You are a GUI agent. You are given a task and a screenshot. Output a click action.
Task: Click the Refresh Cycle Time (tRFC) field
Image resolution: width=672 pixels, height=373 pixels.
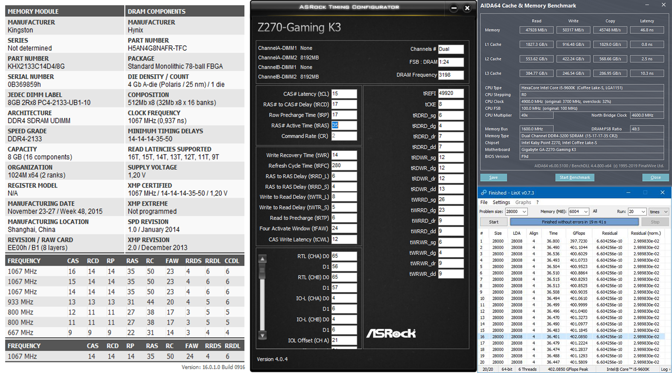pyautogui.click(x=344, y=165)
